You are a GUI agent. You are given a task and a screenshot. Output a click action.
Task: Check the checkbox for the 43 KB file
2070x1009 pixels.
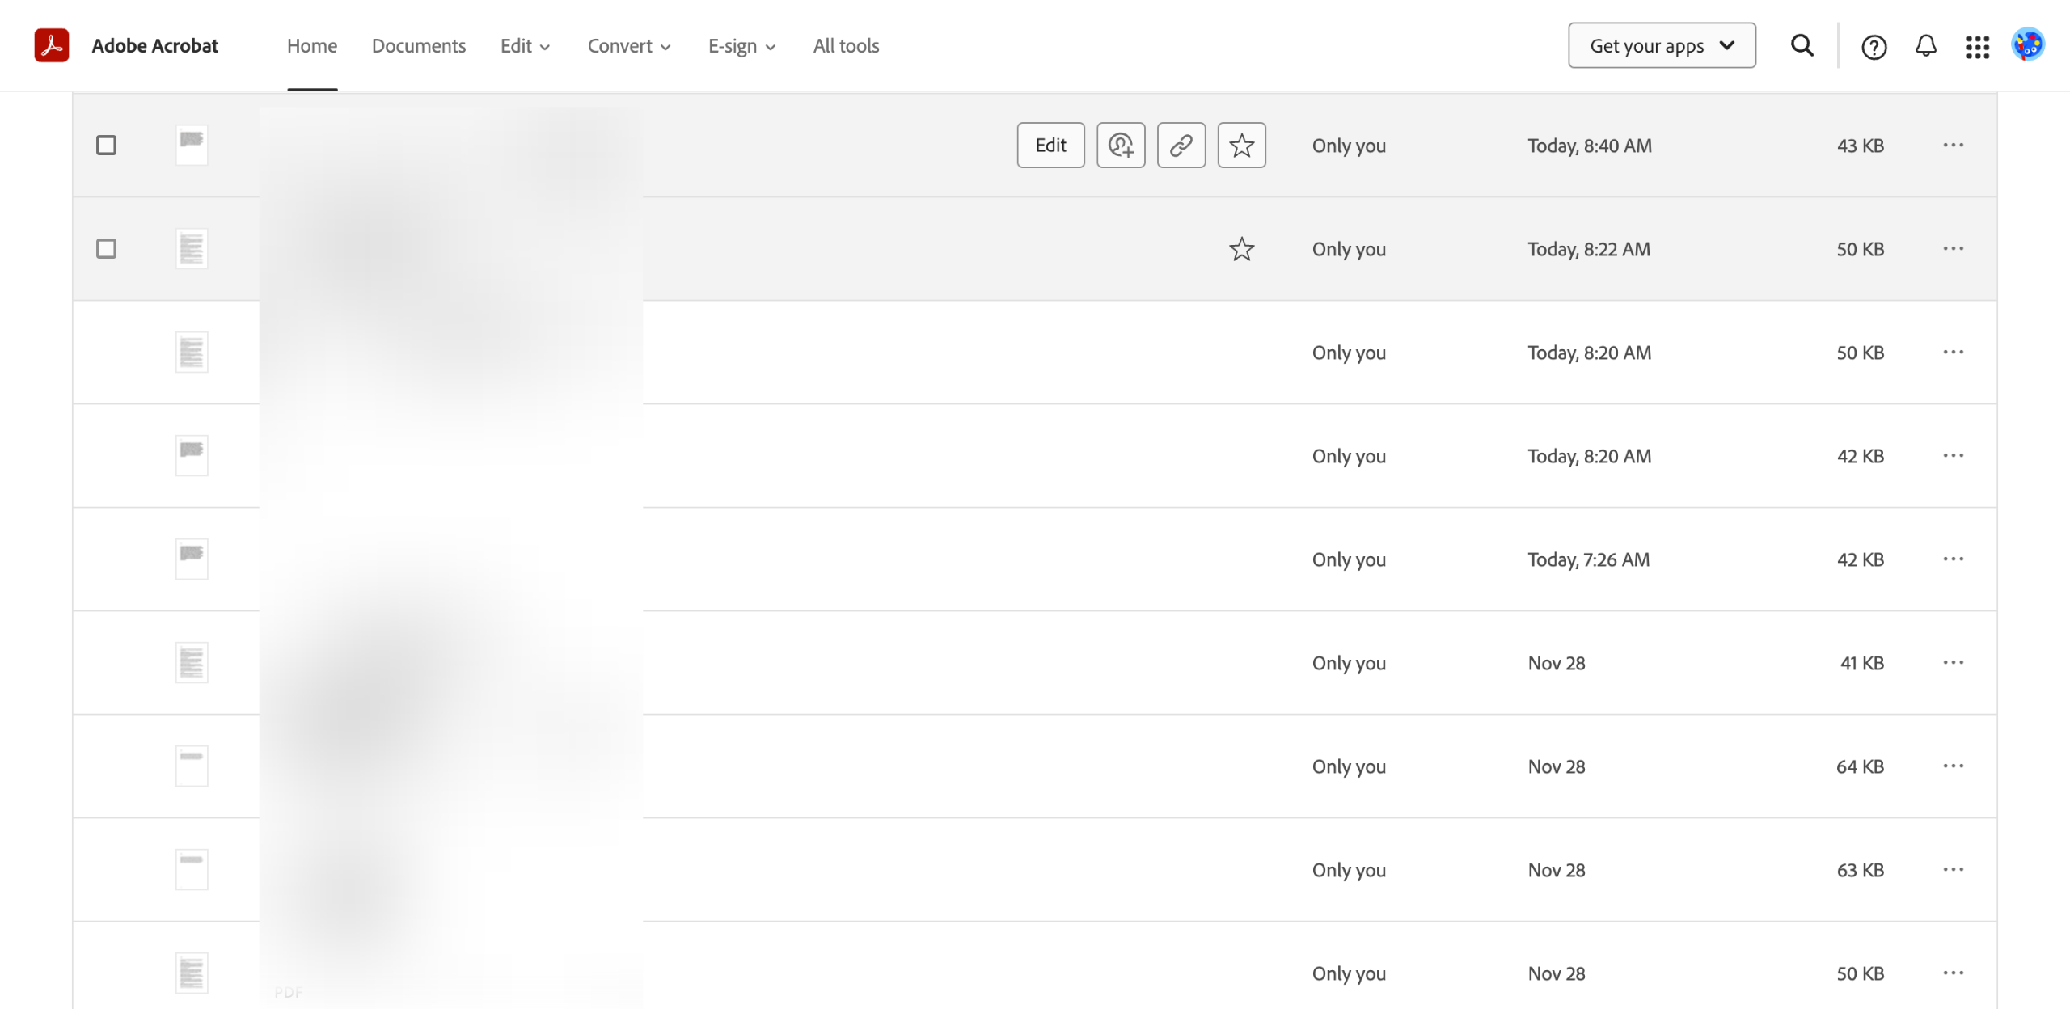coord(106,146)
